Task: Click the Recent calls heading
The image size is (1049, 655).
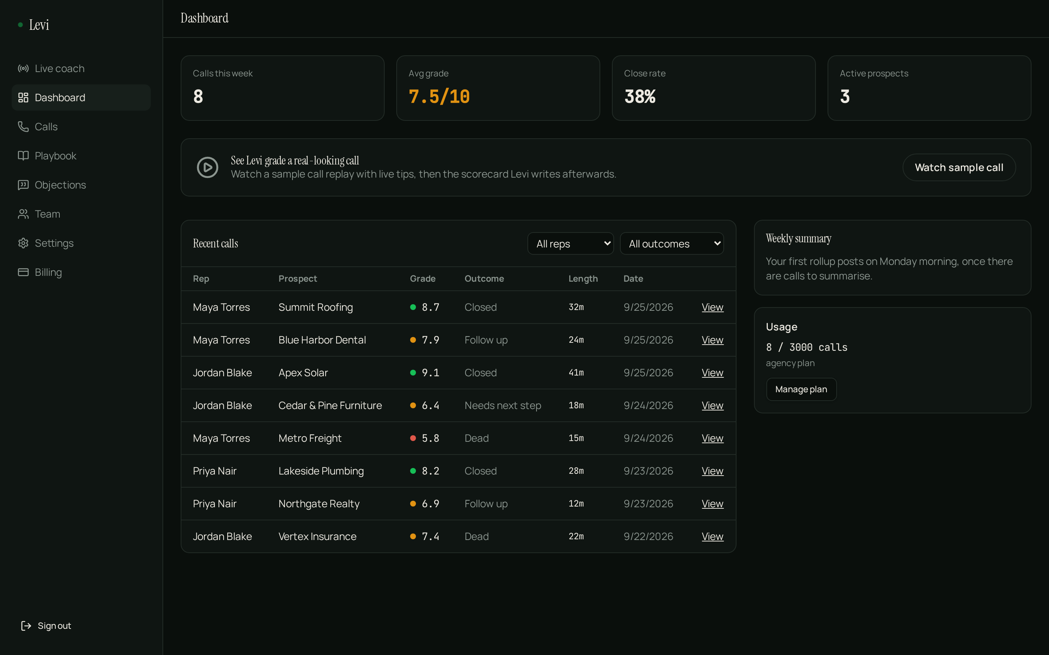Action: 215,243
